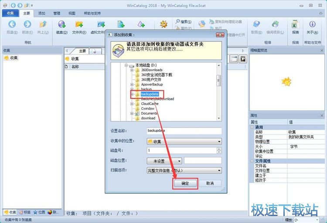Click the folder tree scrollbar down arrow
Viewport: 327px width, 223px height.
[x=219, y=118]
